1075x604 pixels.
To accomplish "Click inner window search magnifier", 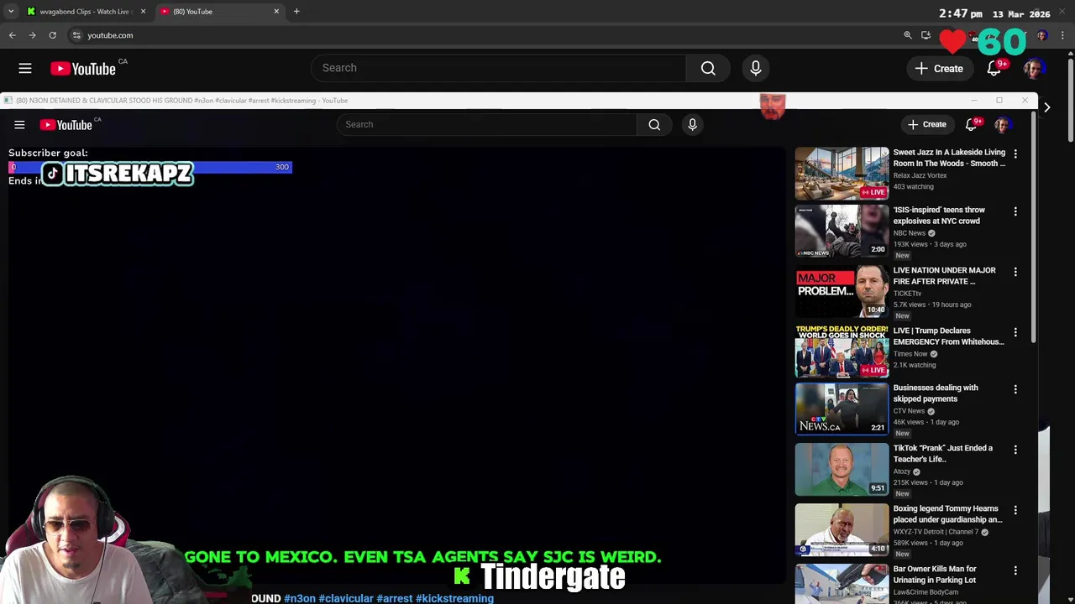I will 654,124.
